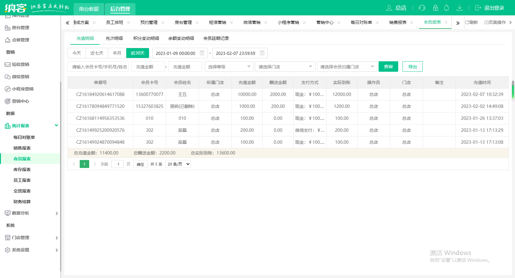Select the 近30天 date range filter
Image resolution: width=515 pixels, height=278 pixels.
coord(138,53)
